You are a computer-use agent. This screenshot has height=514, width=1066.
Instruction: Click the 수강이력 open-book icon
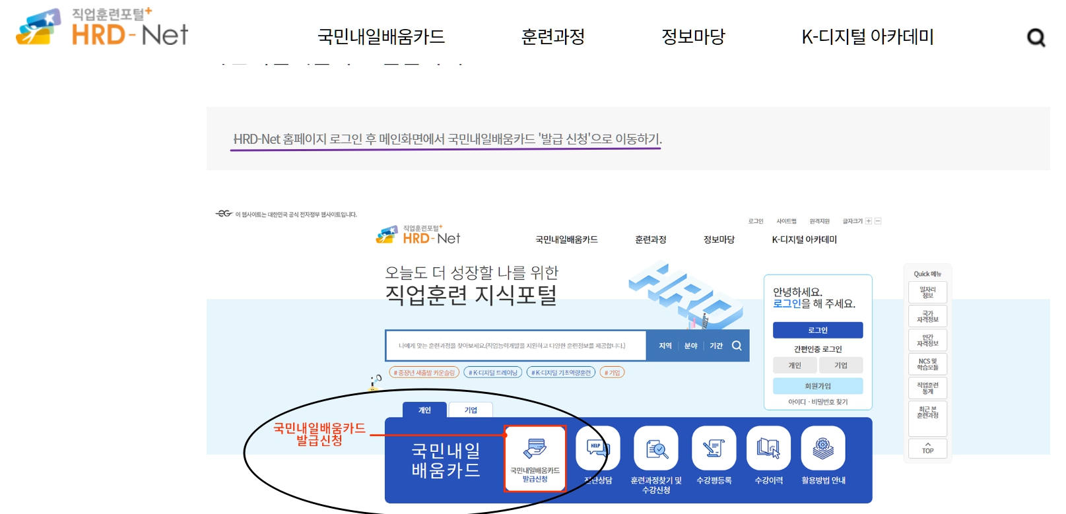coord(768,449)
